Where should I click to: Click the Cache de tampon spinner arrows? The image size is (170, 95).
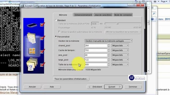coord(109,50)
